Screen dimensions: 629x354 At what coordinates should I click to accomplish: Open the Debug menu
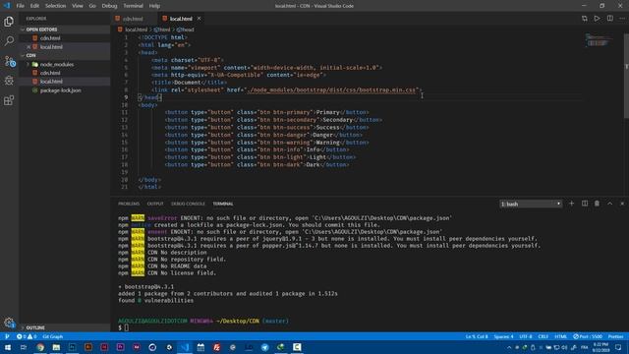click(x=109, y=6)
